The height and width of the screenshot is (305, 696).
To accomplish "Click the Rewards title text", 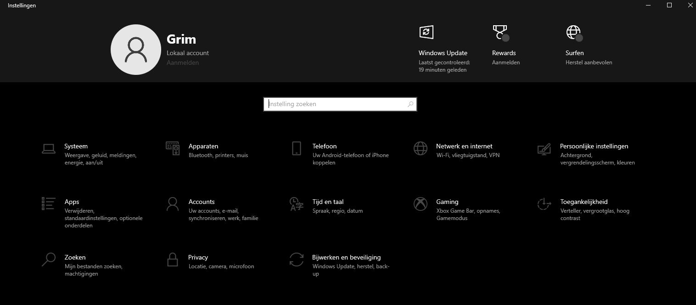I will click(504, 53).
